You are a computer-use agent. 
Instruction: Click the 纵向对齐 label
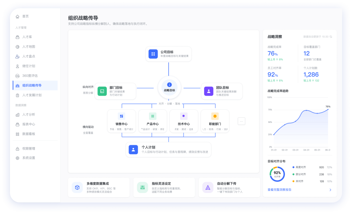[88, 87]
